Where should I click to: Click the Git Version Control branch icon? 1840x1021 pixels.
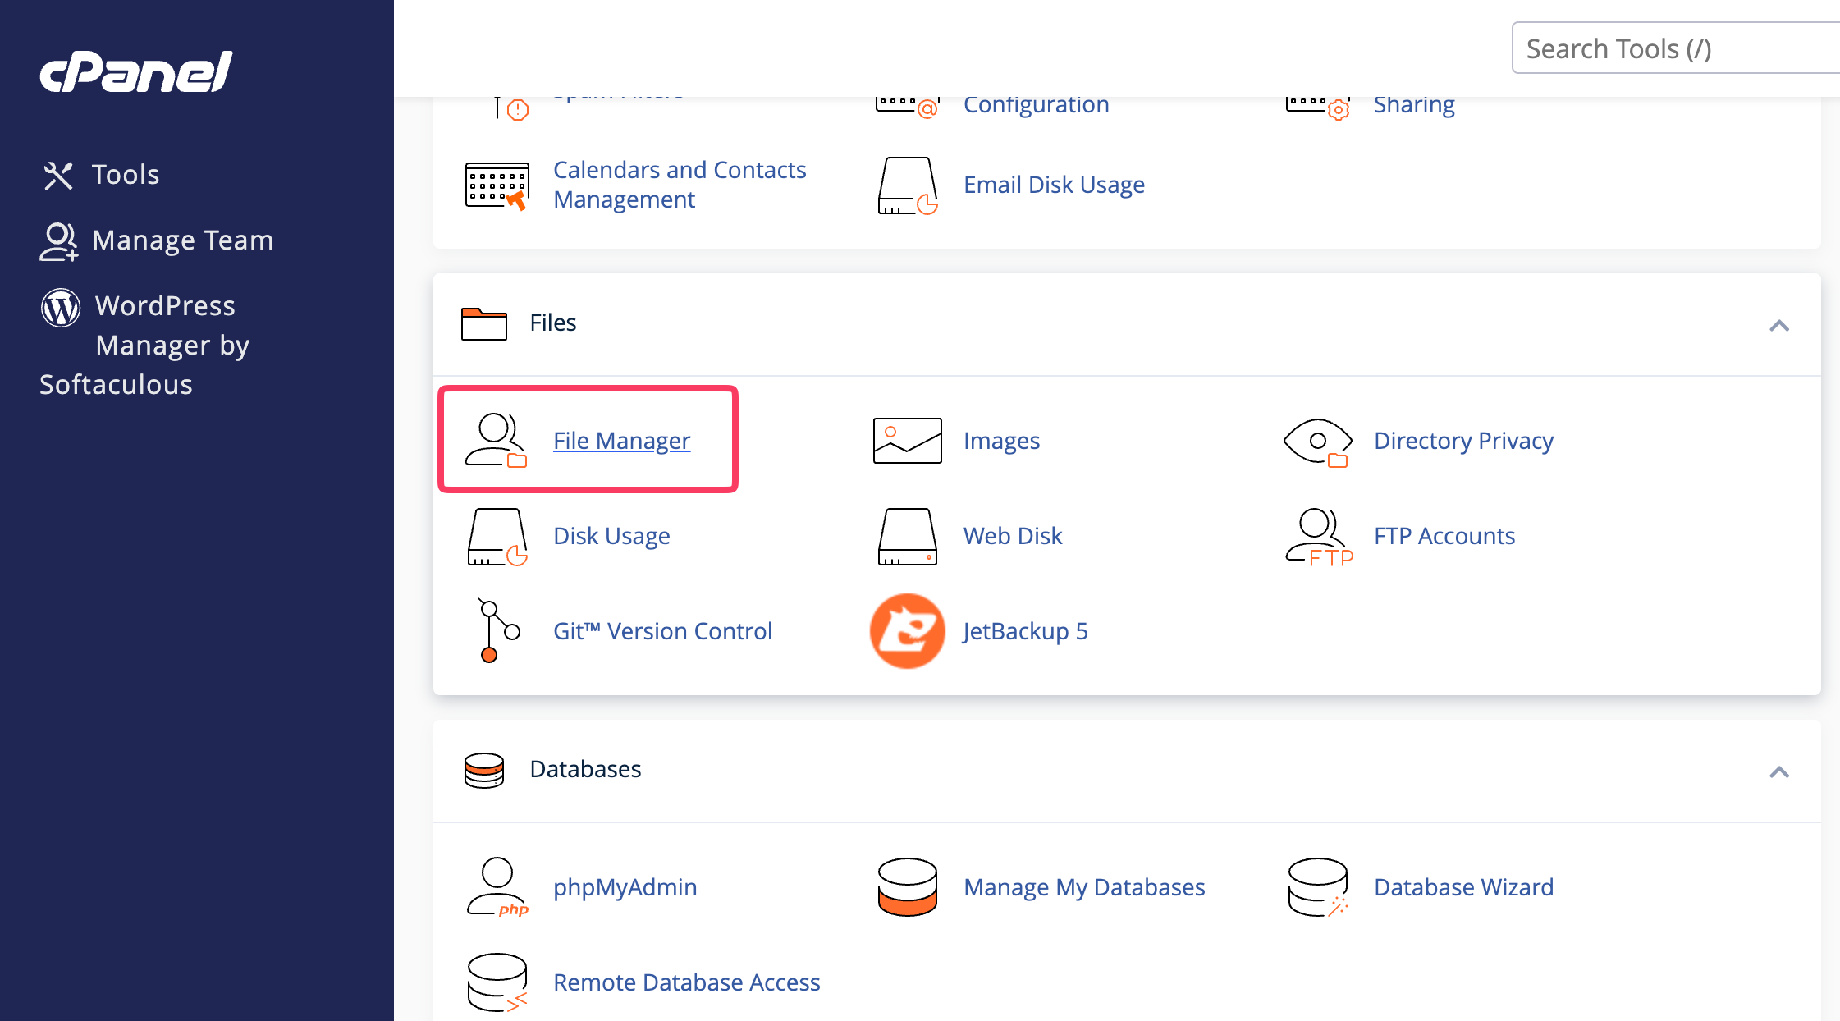pyautogui.click(x=499, y=630)
